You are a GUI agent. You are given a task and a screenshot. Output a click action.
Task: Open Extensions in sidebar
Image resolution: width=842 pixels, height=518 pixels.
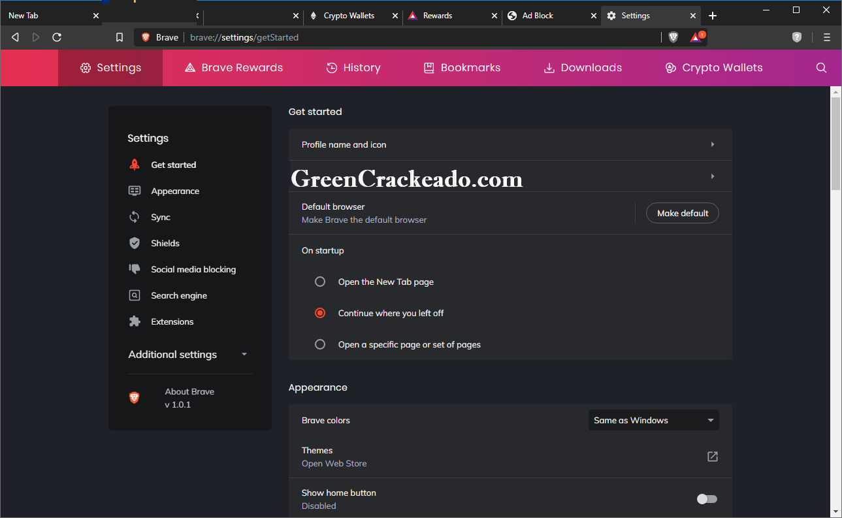click(x=172, y=321)
